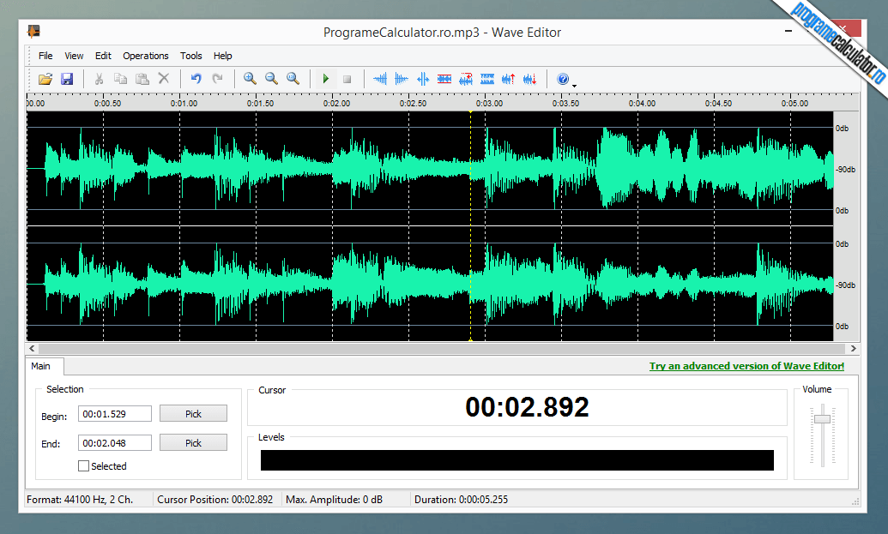The width and height of the screenshot is (888, 534).
Task: Apply the Fade Out effect icon
Action: coord(402,79)
